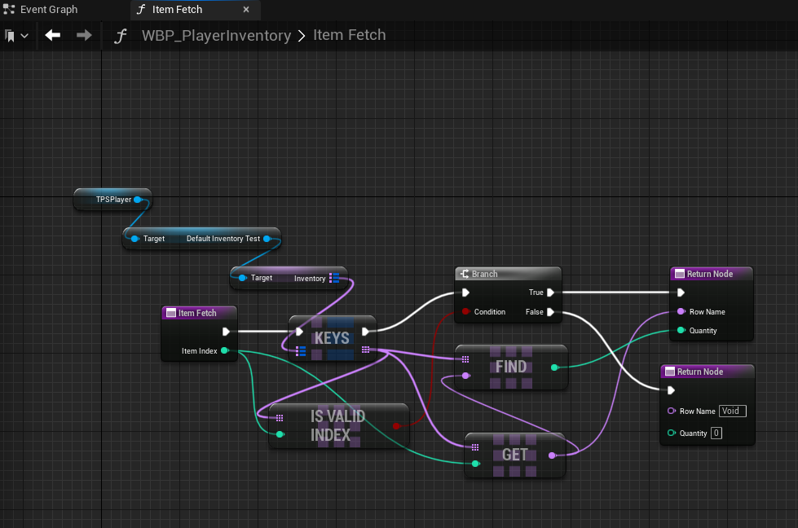The height and width of the screenshot is (528, 798).
Task: Go back with the left arrow button
Action: pyautogui.click(x=52, y=35)
